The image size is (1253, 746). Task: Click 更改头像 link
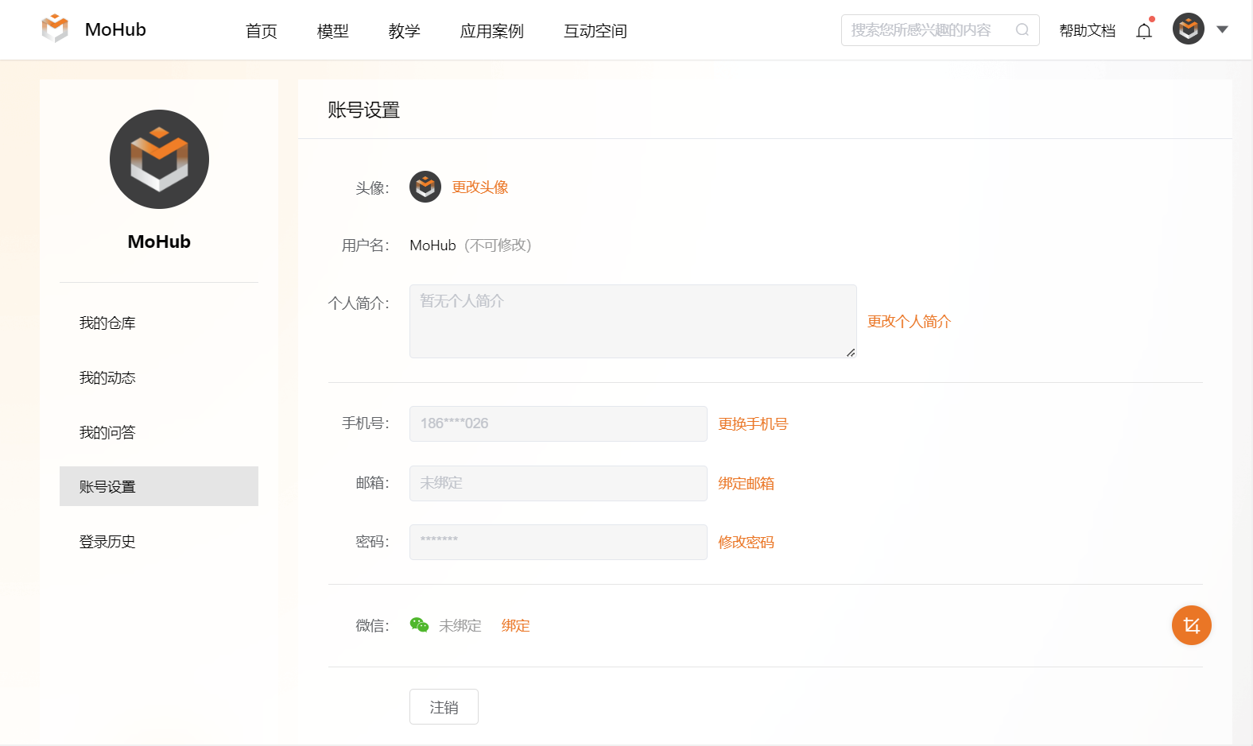(x=480, y=187)
